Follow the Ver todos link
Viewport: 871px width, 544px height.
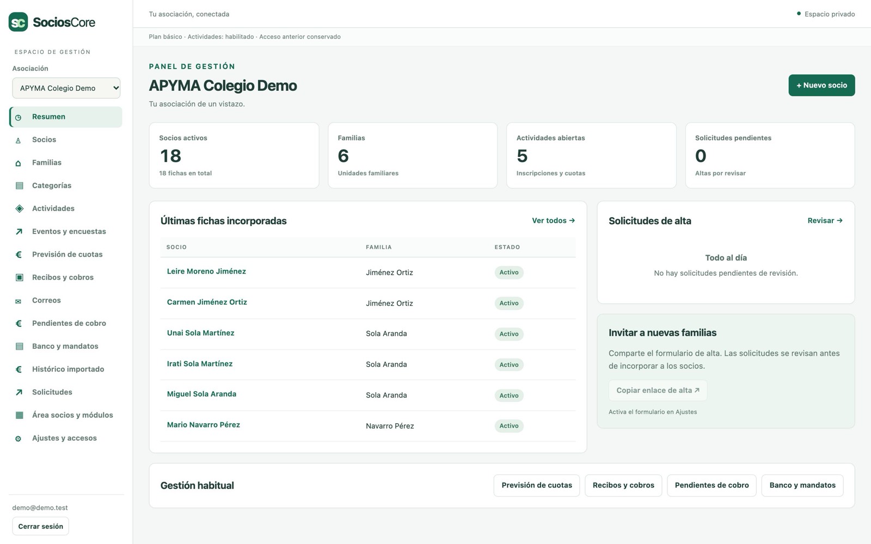553,221
